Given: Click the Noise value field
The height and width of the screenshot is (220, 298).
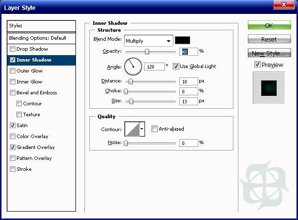Looking at the screenshot, I should pos(189,143).
